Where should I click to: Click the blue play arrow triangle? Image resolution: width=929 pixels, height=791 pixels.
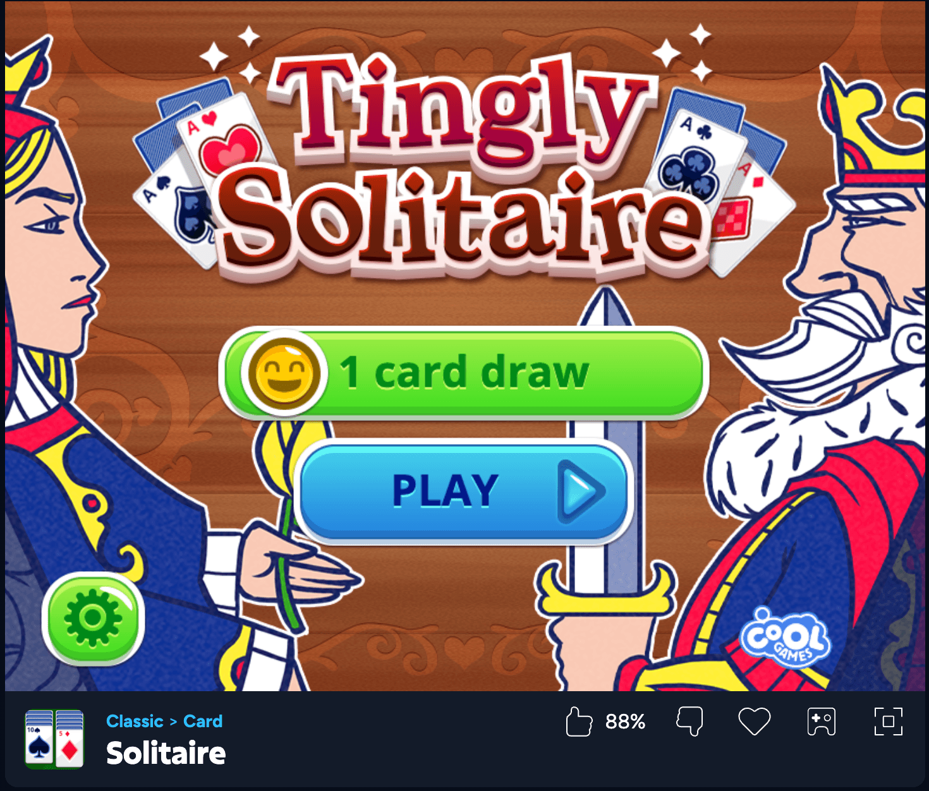click(x=581, y=492)
